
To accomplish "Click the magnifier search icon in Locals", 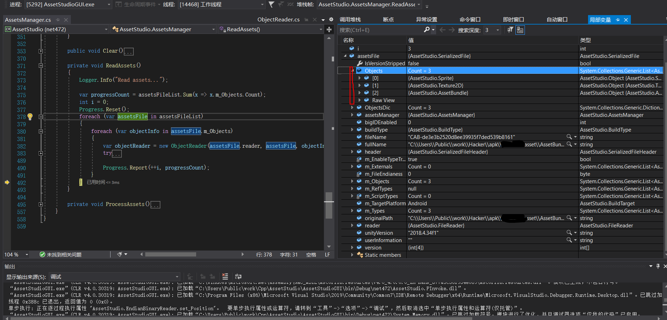I will coord(427,30).
